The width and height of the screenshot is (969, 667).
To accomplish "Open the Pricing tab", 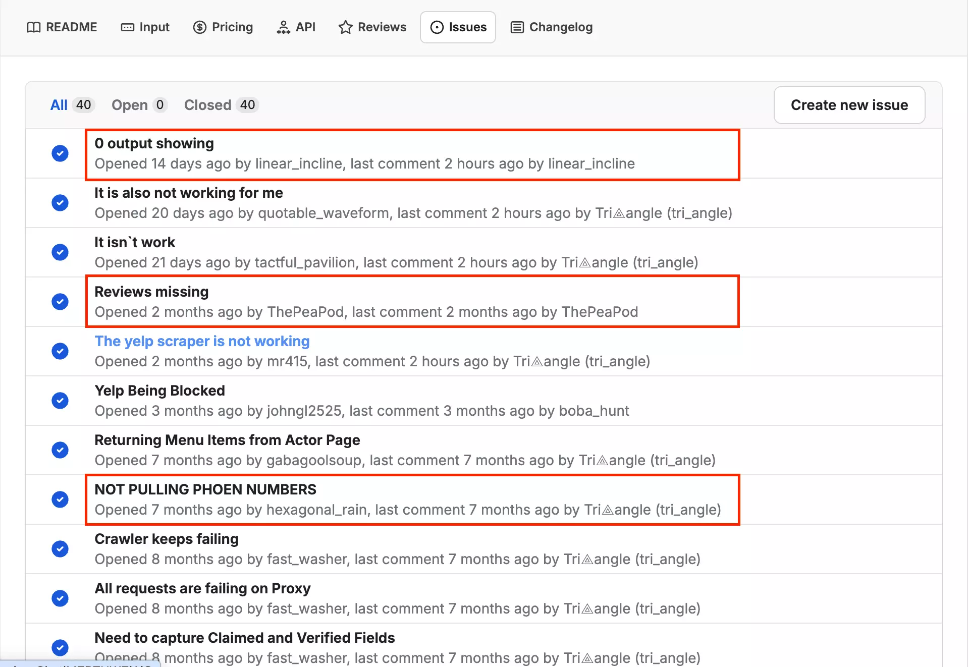I will (x=223, y=27).
